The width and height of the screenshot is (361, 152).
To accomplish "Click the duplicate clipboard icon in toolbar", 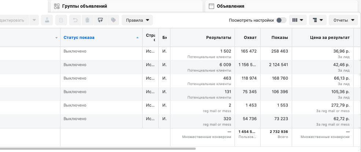I will (x=61, y=20).
